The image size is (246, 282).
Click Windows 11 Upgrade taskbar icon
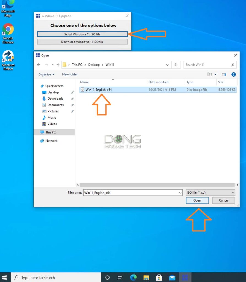185,278
